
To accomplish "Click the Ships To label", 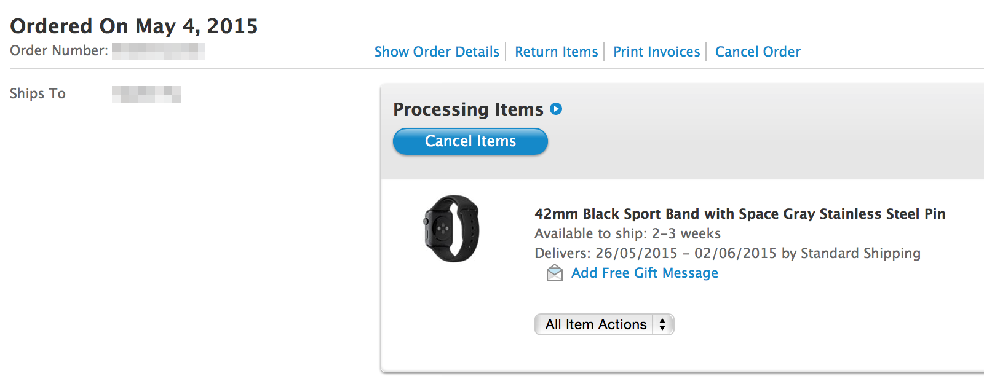I will (38, 93).
